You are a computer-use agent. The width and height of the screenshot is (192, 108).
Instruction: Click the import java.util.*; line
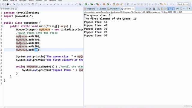(x=18, y=16)
